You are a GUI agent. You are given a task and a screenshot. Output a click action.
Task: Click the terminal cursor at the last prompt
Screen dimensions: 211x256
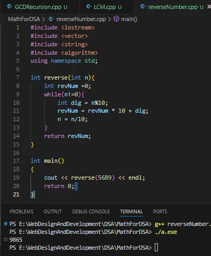tap(156, 248)
